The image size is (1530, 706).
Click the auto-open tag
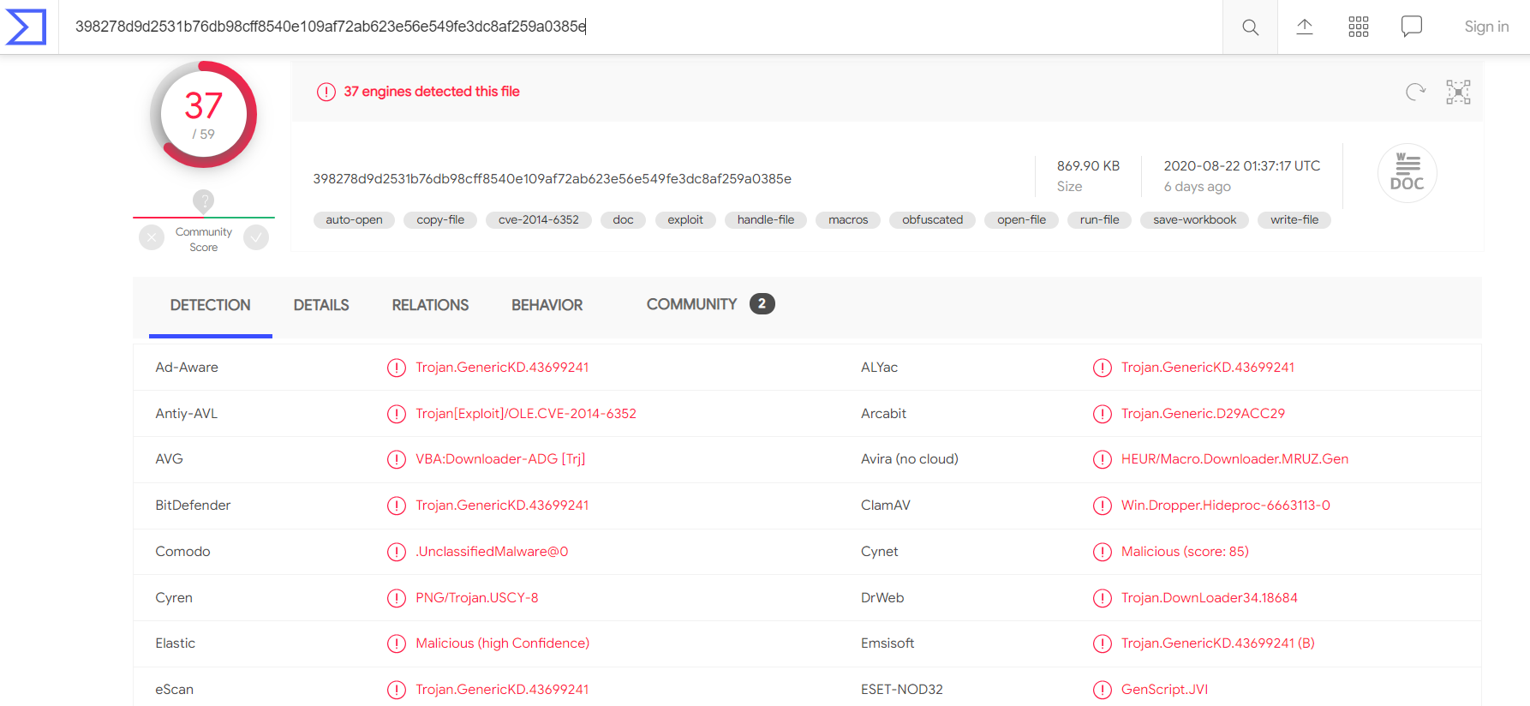354,220
